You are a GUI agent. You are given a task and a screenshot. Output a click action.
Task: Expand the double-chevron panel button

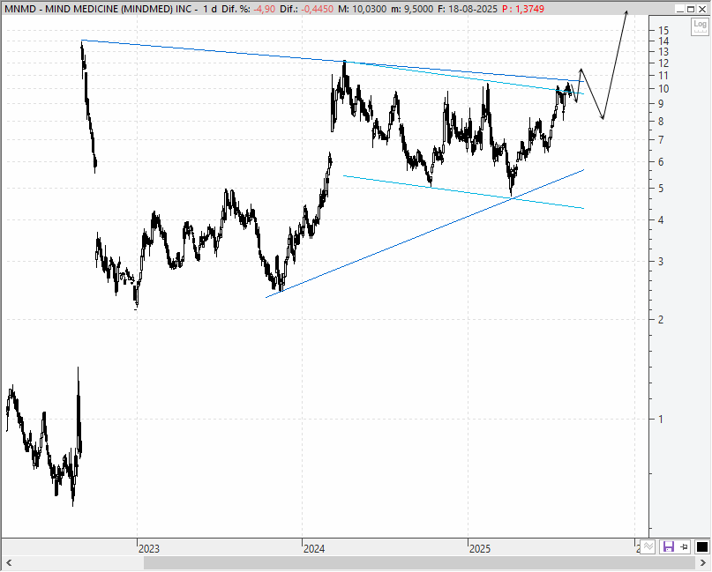(x=648, y=546)
